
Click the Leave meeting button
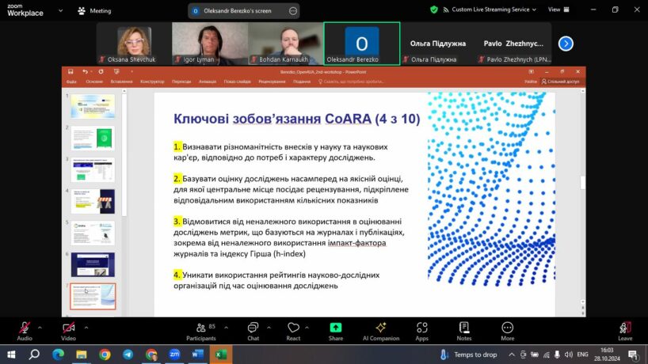625,329
